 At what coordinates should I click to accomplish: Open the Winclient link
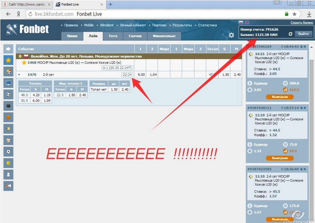click(x=107, y=25)
